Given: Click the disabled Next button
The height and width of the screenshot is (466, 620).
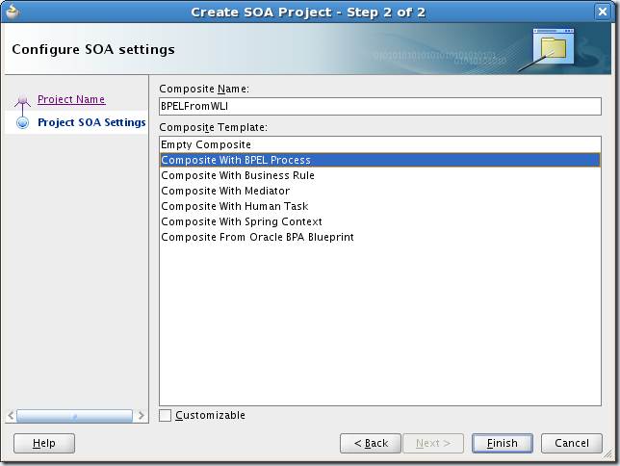Looking at the screenshot, I should click(433, 443).
